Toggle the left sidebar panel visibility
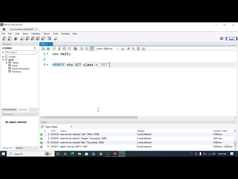The height and width of the screenshot is (179, 238). 227,39
